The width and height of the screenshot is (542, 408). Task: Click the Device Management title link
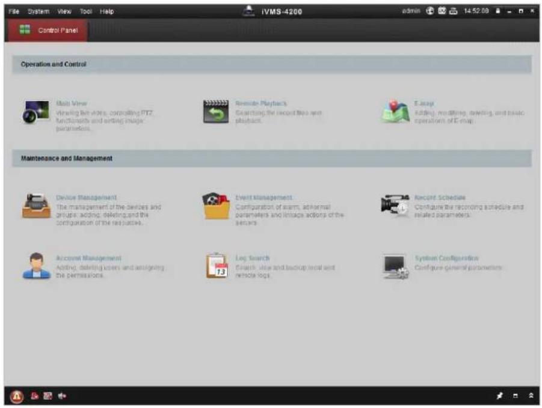coord(87,198)
